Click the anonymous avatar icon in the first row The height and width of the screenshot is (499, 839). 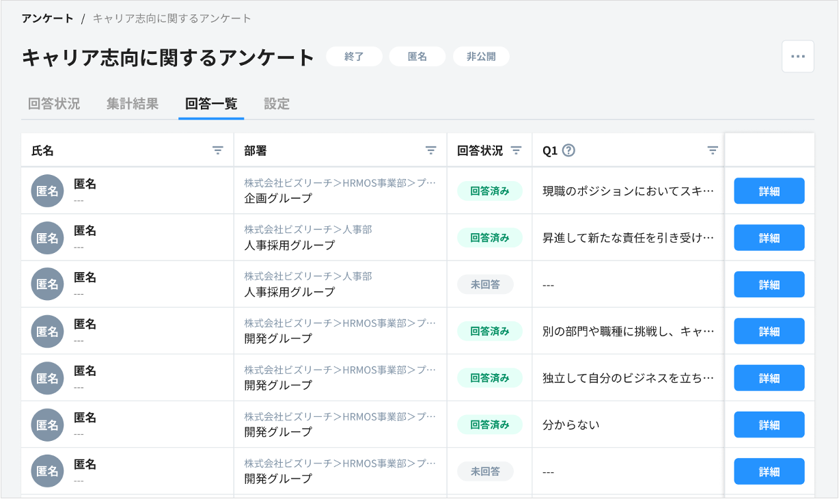pos(46,191)
